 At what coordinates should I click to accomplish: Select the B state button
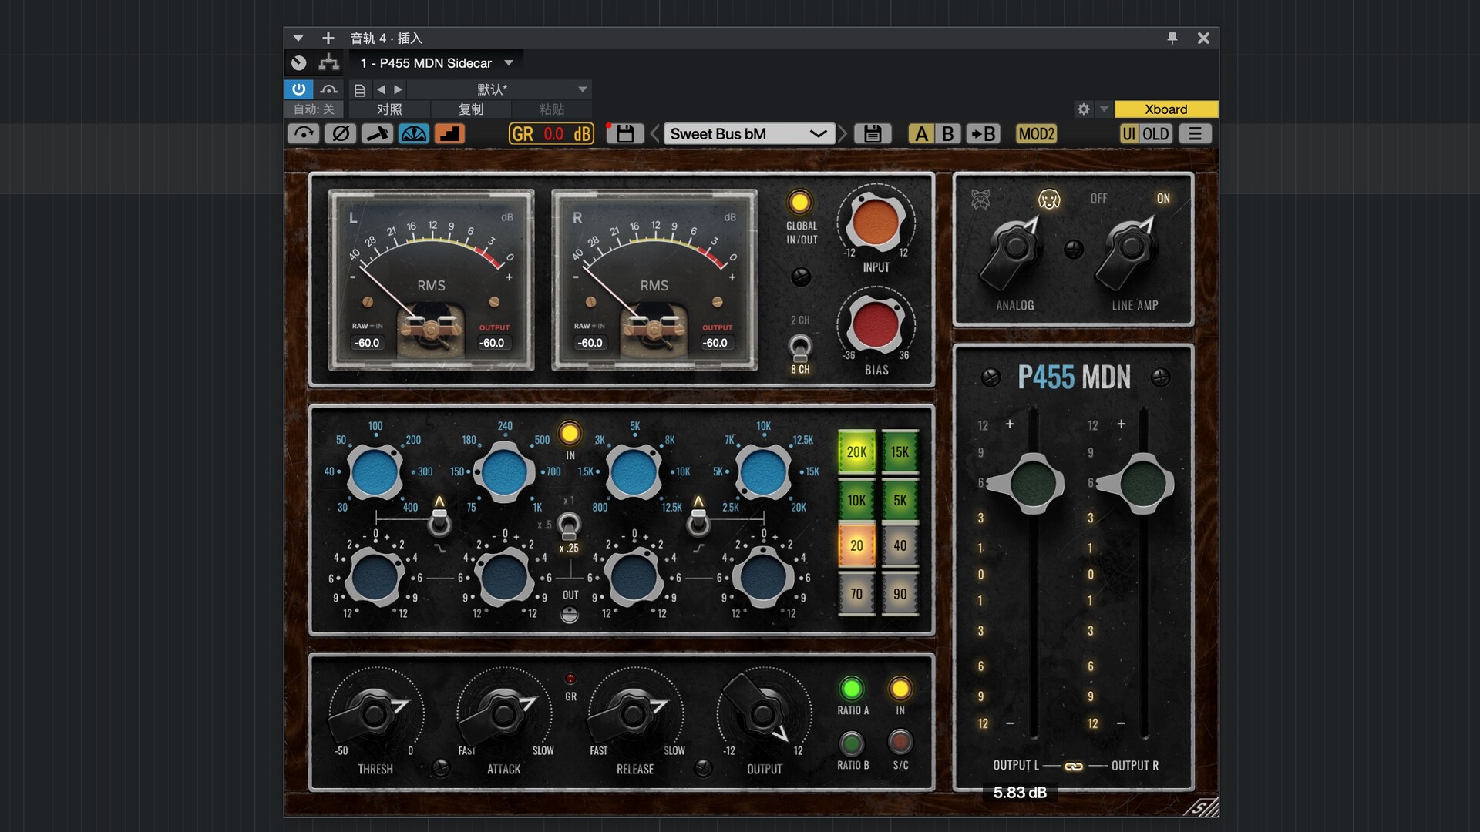948,134
